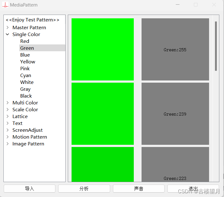Click the Multi Color label

point(25,103)
